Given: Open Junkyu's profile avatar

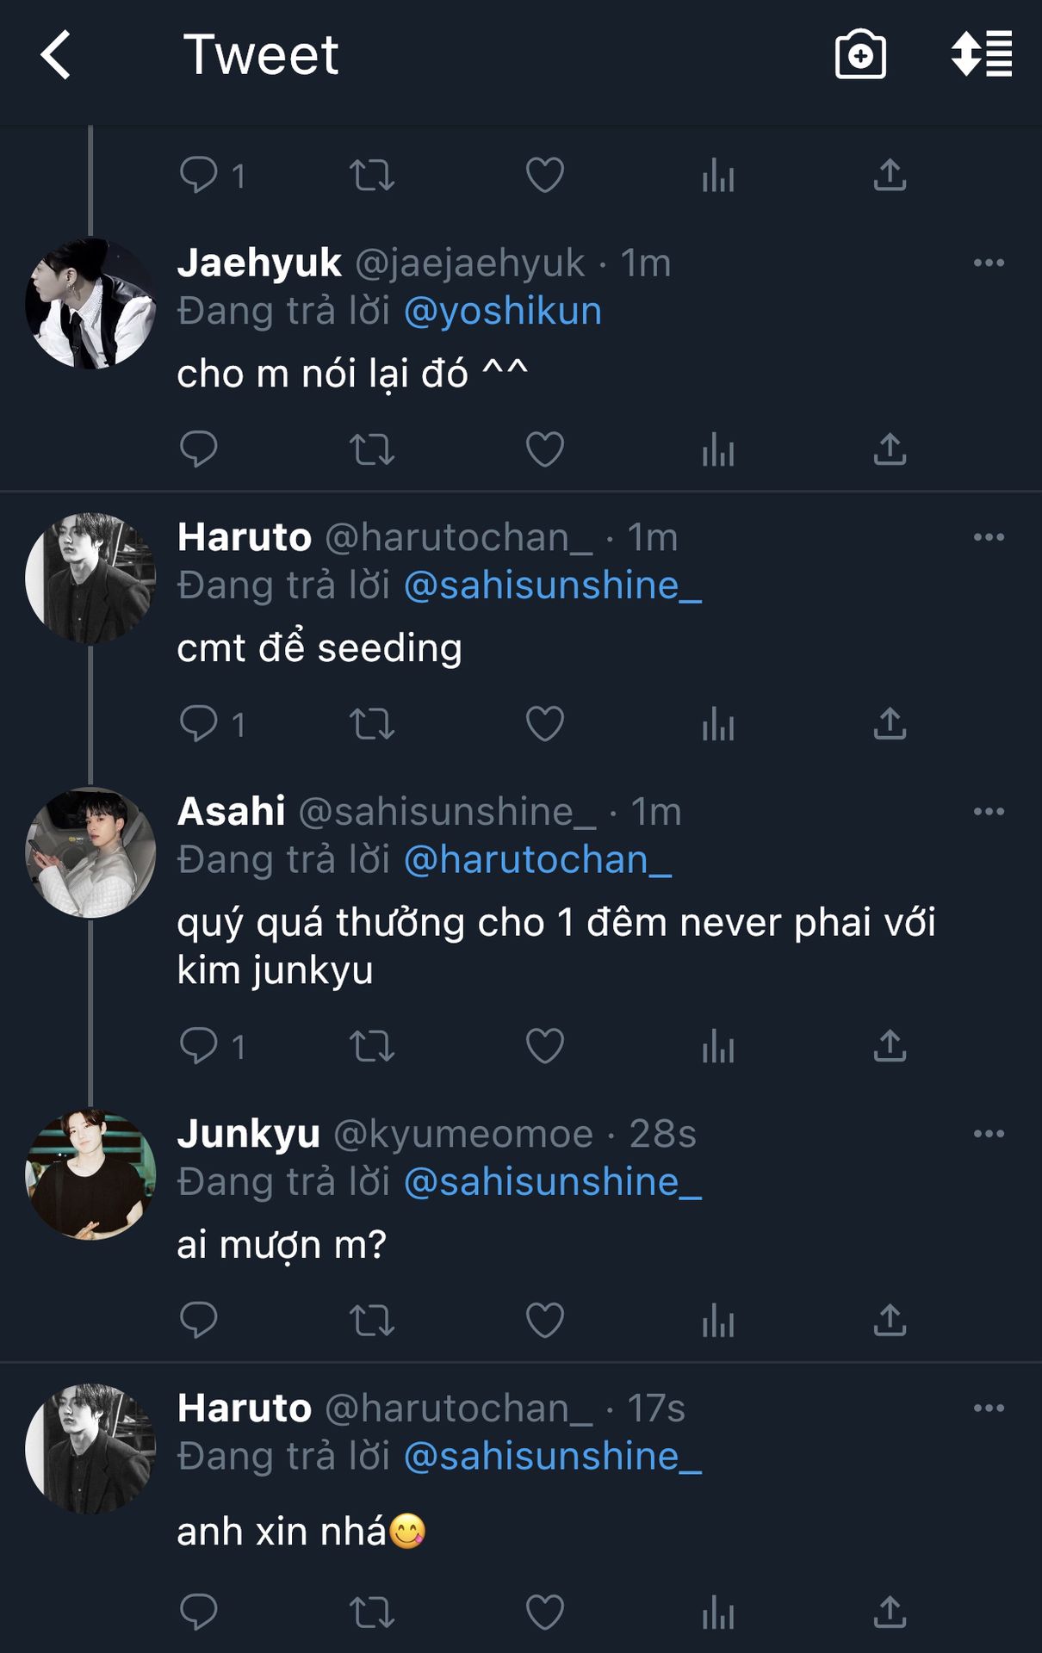Looking at the screenshot, I should coord(90,1174).
